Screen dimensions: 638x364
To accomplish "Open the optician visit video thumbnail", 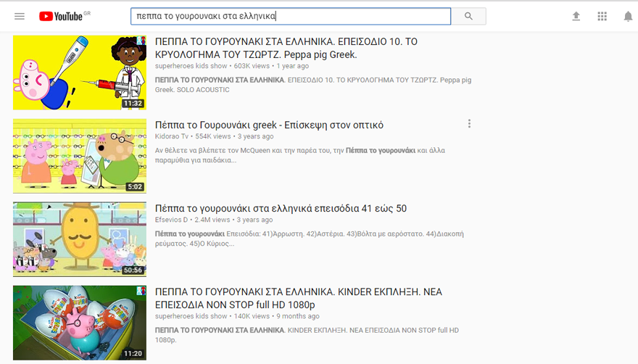I will [x=80, y=156].
